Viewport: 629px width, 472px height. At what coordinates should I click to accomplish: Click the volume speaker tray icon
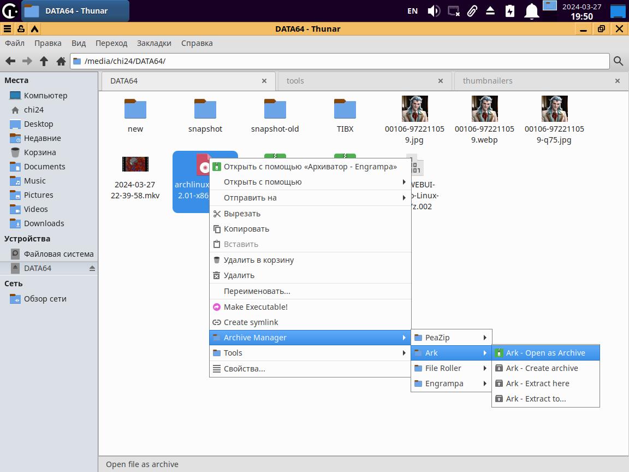(434, 11)
